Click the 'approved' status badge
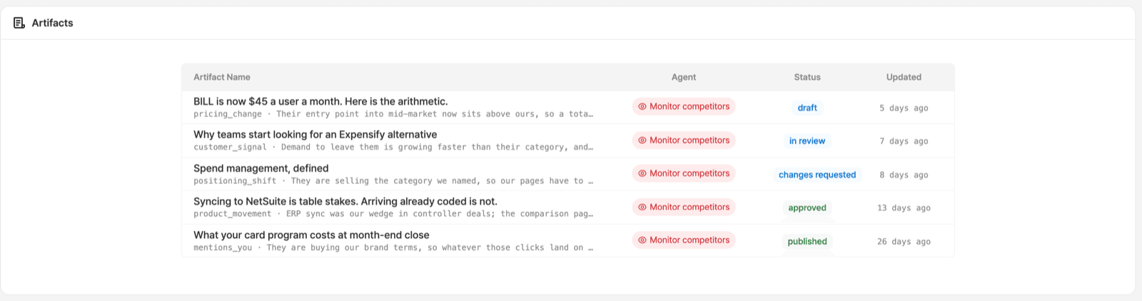Image resolution: width=1142 pixels, height=301 pixels. click(x=807, y=208)
